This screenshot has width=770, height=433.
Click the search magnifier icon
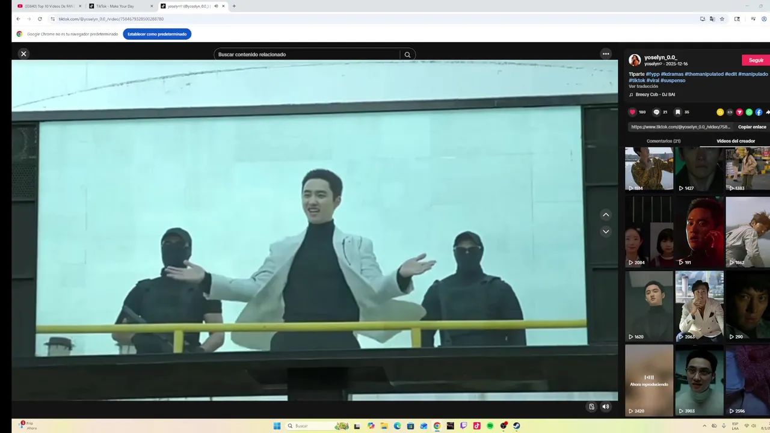point(407,55)
